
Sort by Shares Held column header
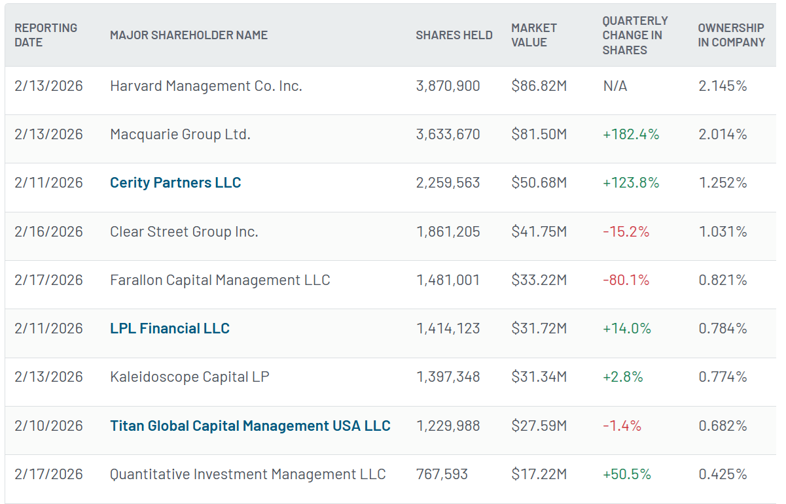tap(454, 35)
